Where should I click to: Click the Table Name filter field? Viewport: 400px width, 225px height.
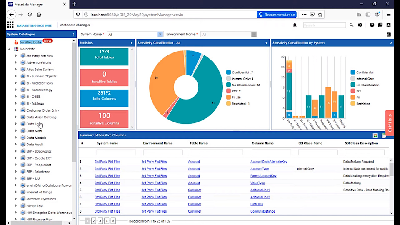click(x=216, y=152)
